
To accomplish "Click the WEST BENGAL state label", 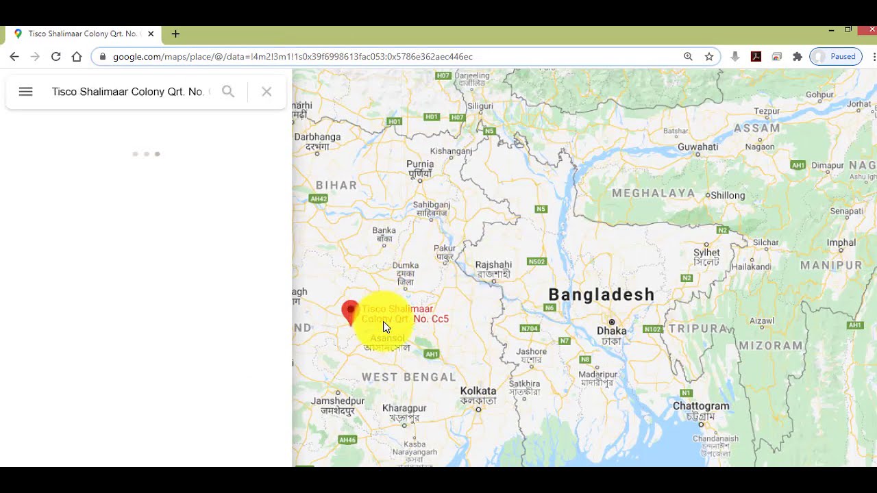I will pos(408,377).
